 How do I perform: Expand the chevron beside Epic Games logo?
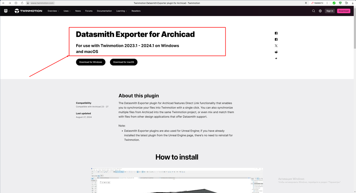tap(9, 11)
